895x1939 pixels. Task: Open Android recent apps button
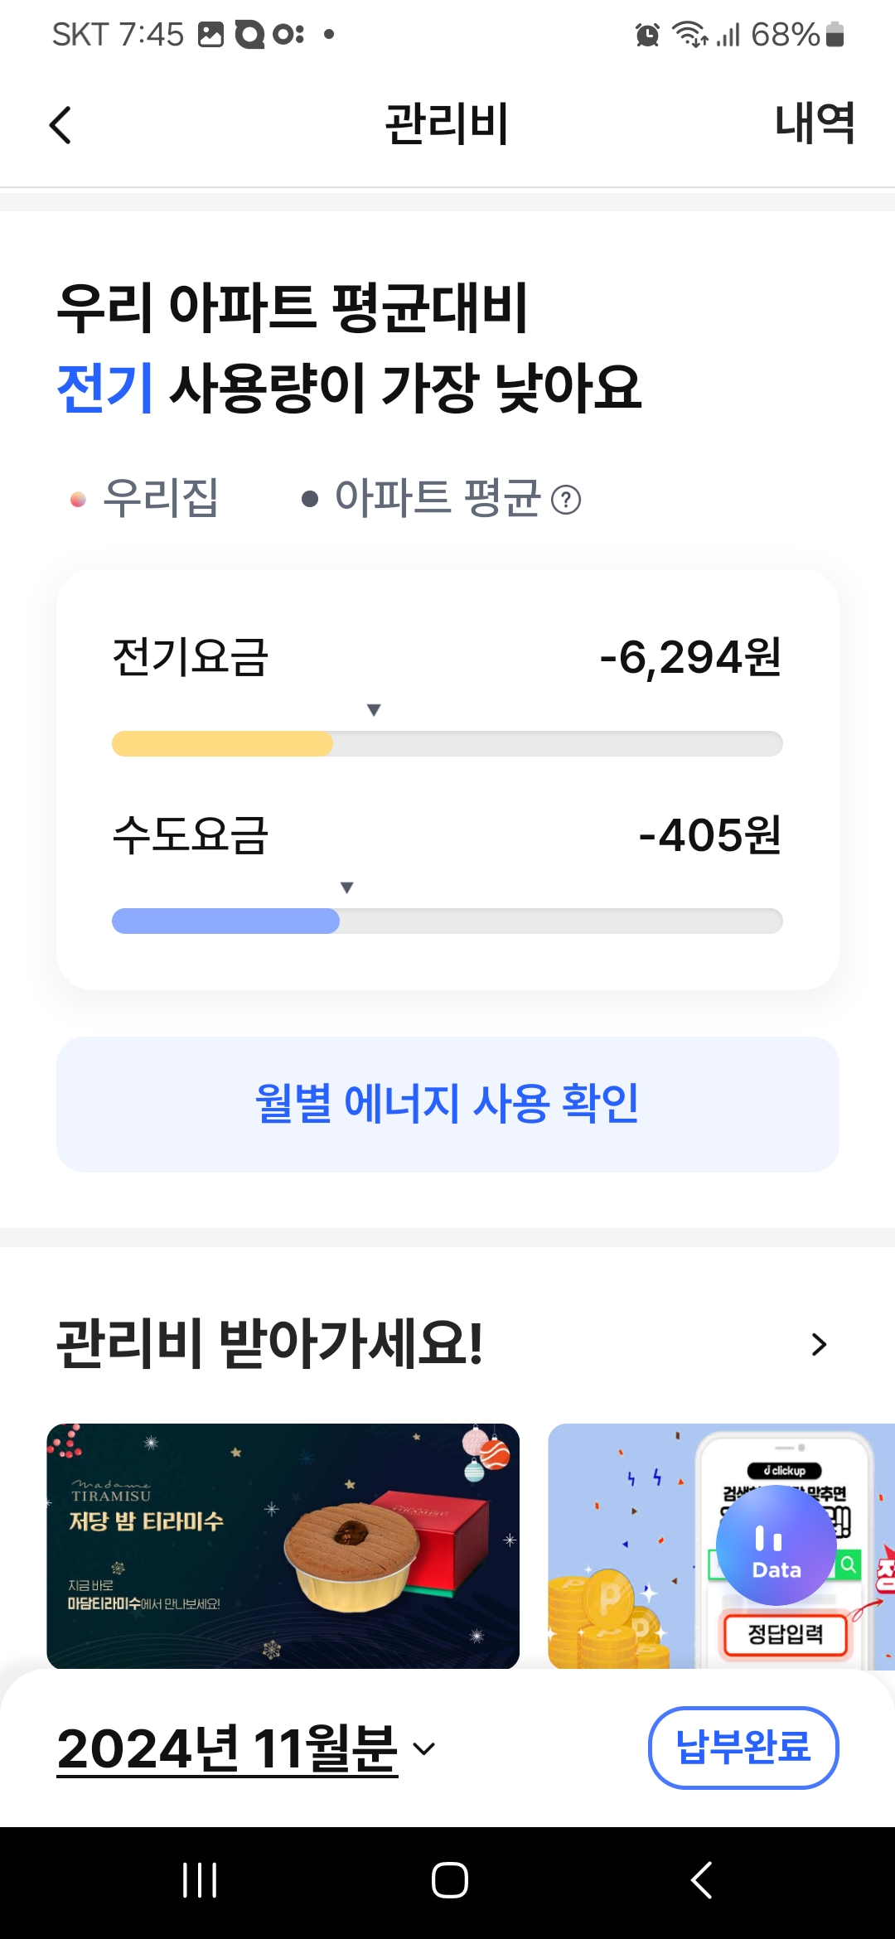point(200,1879)
